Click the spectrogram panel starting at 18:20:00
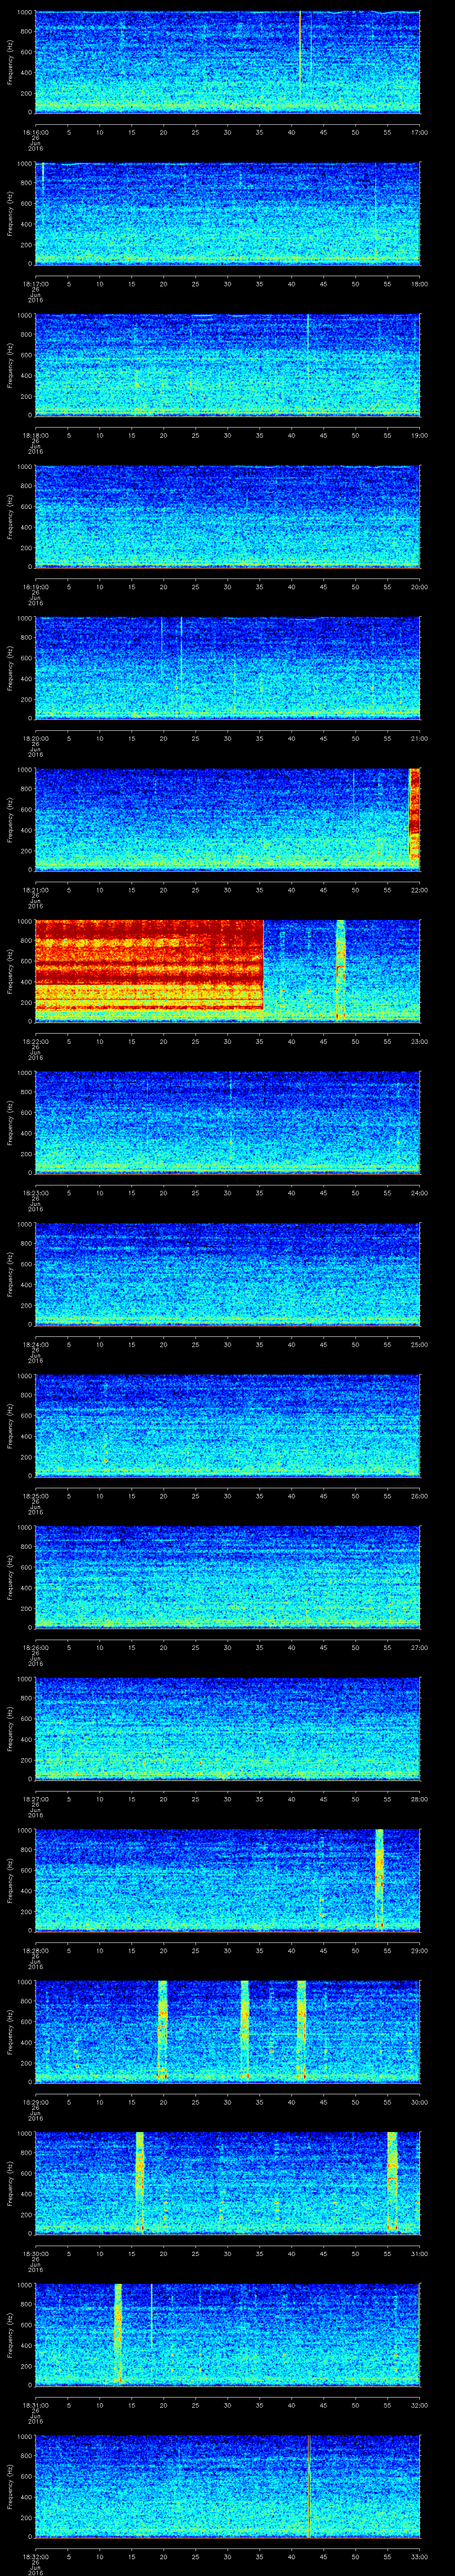 pyautogui.click(x=227, y=668)
